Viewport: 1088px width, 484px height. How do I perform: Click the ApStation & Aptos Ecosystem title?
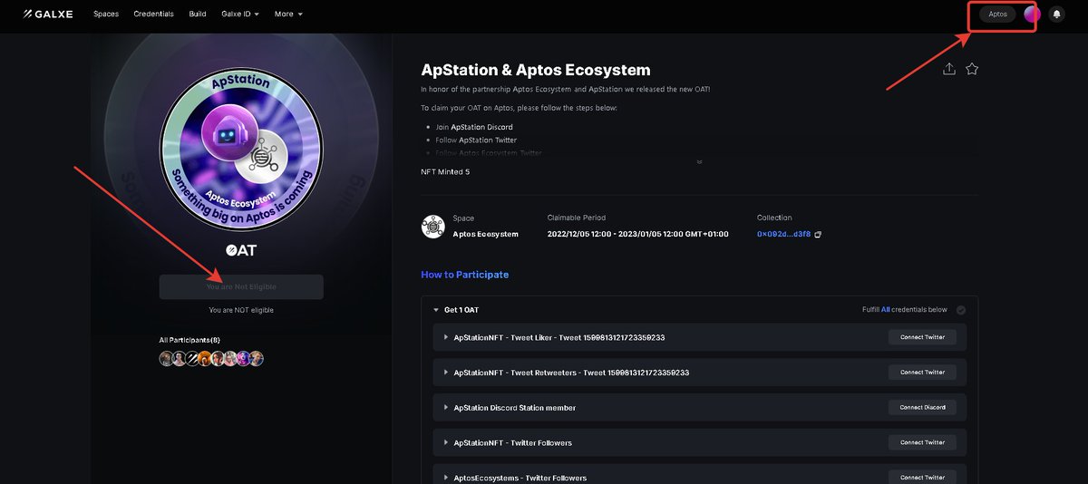pos(536,70)
